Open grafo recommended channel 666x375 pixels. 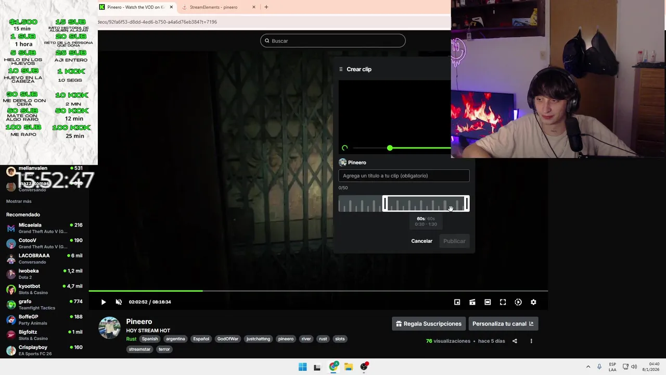(44, 305)
